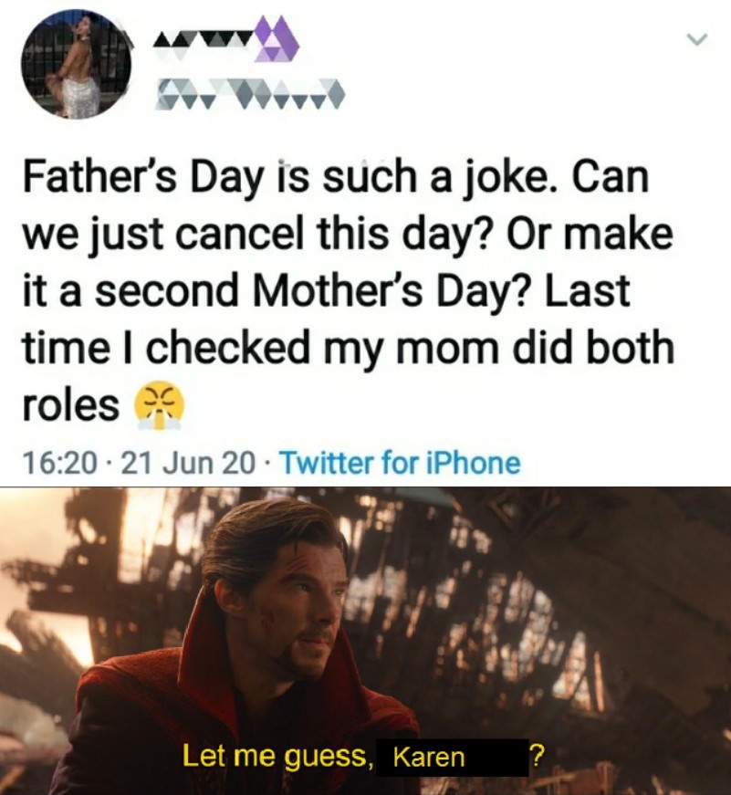
Task: Open the Twitter for iPhone link
Action: pos(400,463)
